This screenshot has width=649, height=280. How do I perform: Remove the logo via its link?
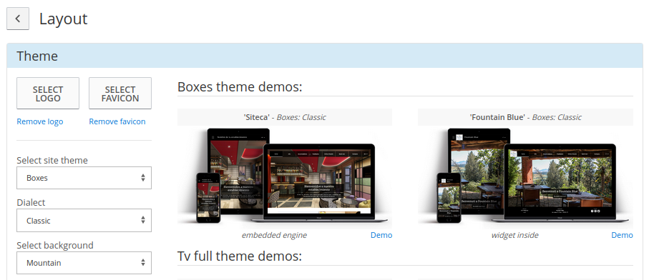[x=40, y=121]
